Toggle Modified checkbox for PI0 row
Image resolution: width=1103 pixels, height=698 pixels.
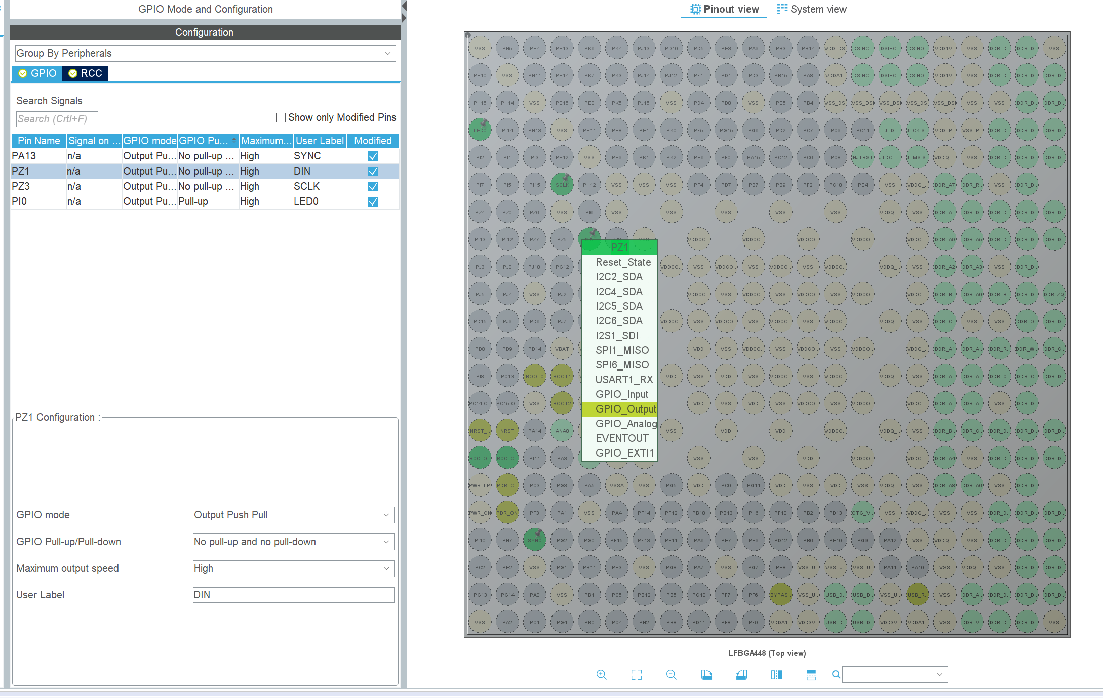point(373,201)
